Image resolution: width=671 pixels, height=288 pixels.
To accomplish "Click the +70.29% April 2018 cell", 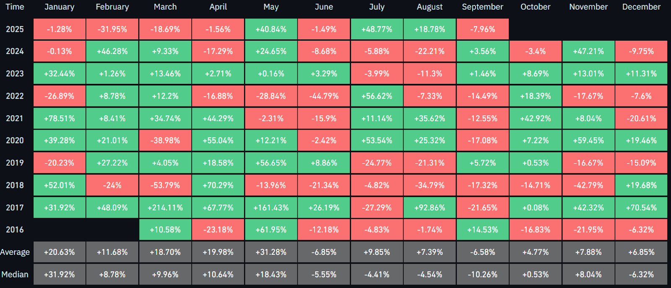I will click(218, 185).
